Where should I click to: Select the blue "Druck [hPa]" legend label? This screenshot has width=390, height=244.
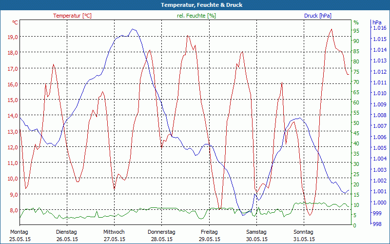317,16
